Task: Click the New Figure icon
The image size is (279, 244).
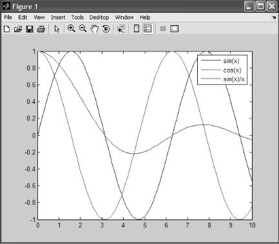Action: coord(6,29)
